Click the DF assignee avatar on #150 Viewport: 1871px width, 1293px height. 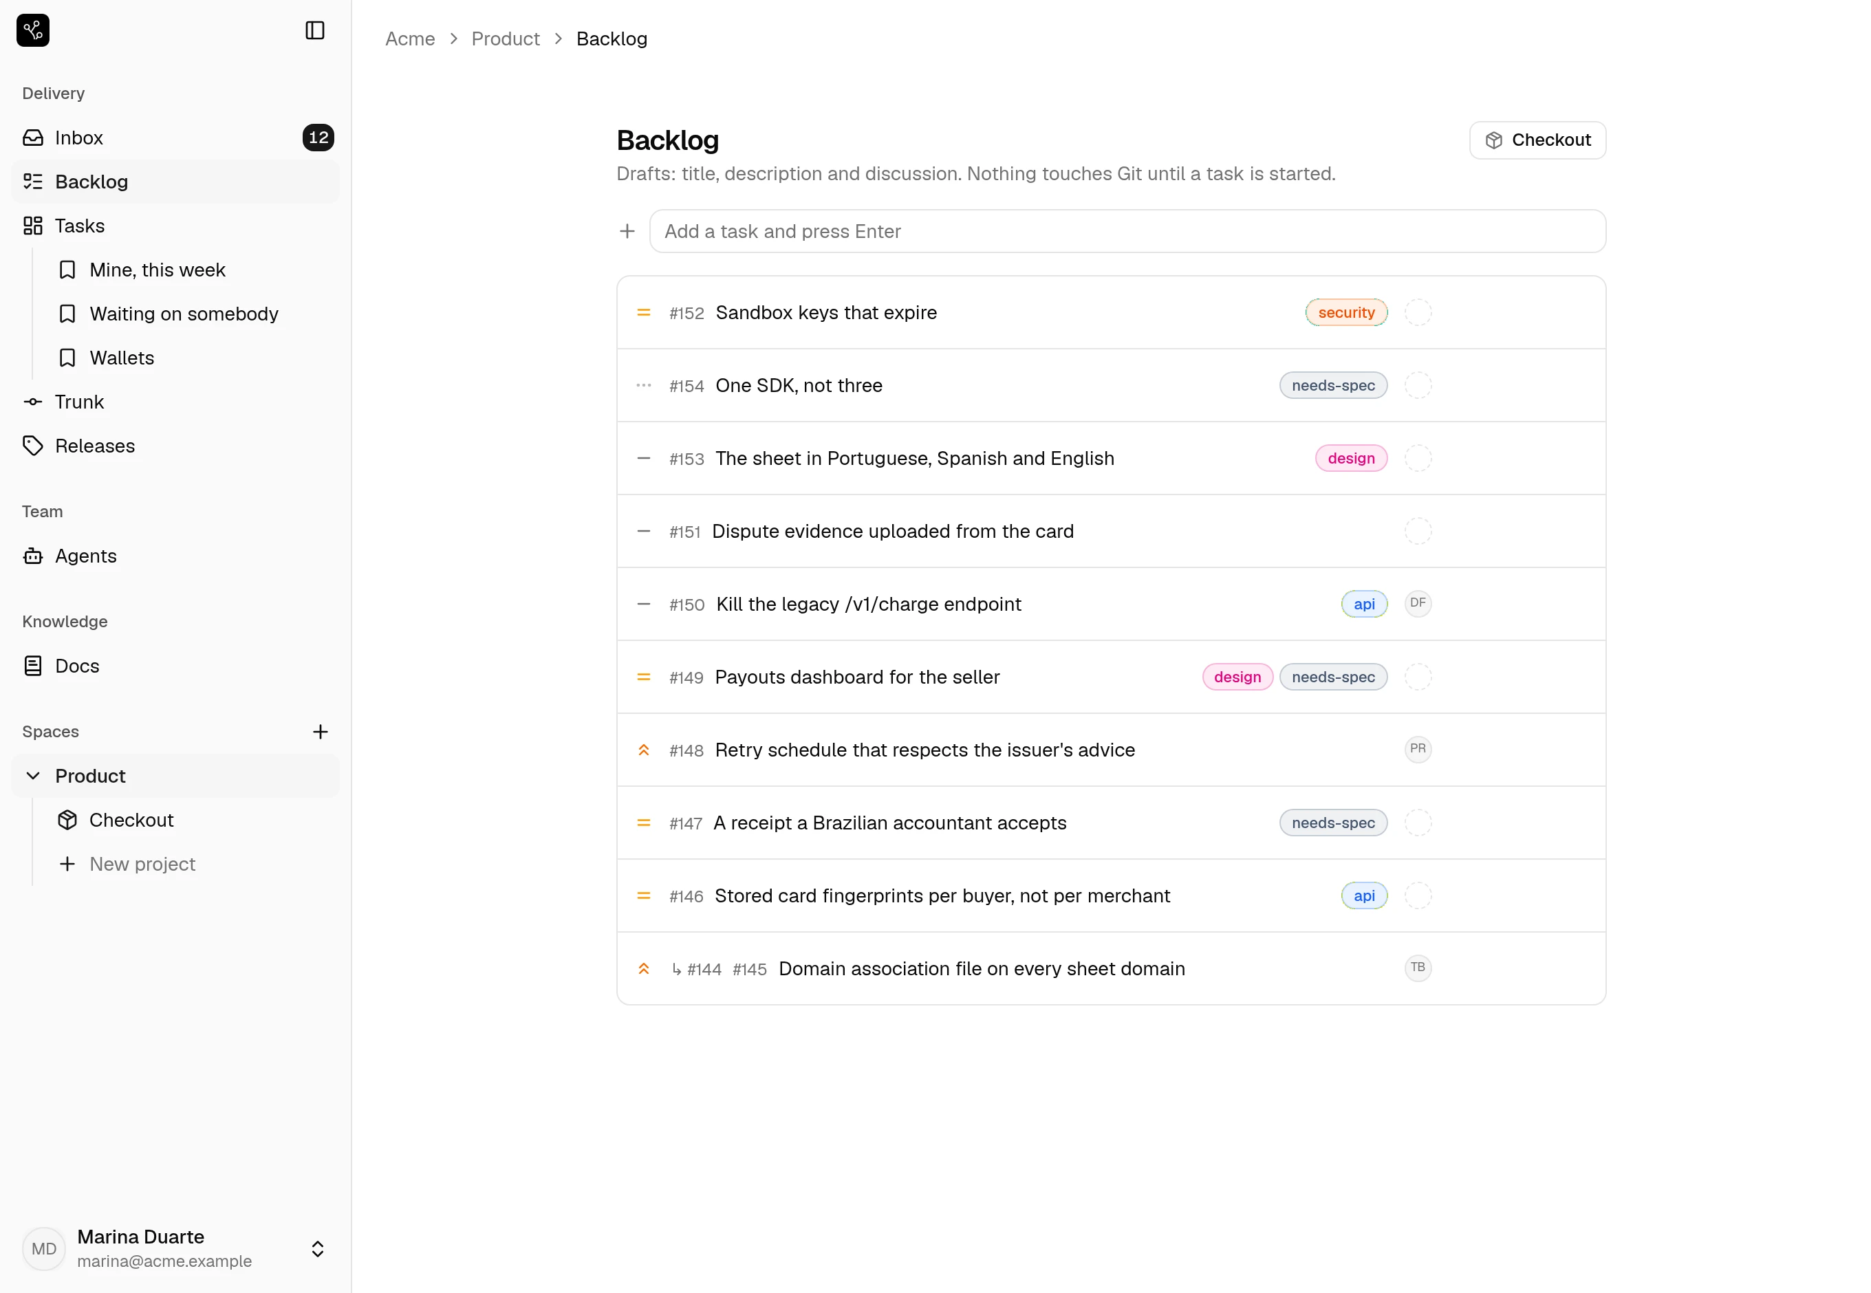pyautogui.click(x=1417, y=604)
